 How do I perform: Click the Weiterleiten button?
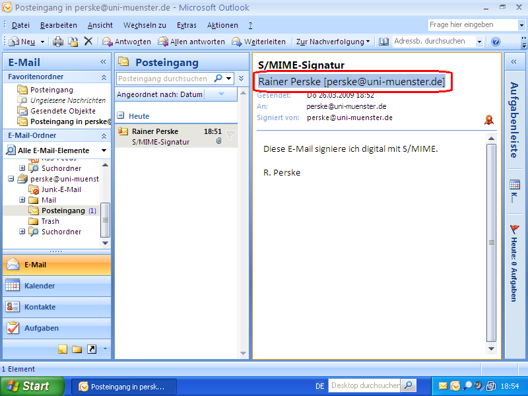(x=258, y=41)
